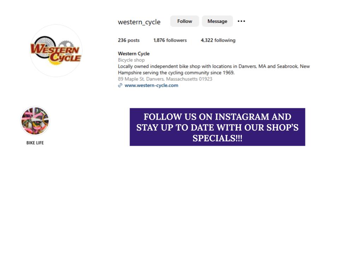The width and height of the screenshot is (339, 254).
Task: Select the word SPECIALS!!! in banner
Action: (x=217, y=138)
